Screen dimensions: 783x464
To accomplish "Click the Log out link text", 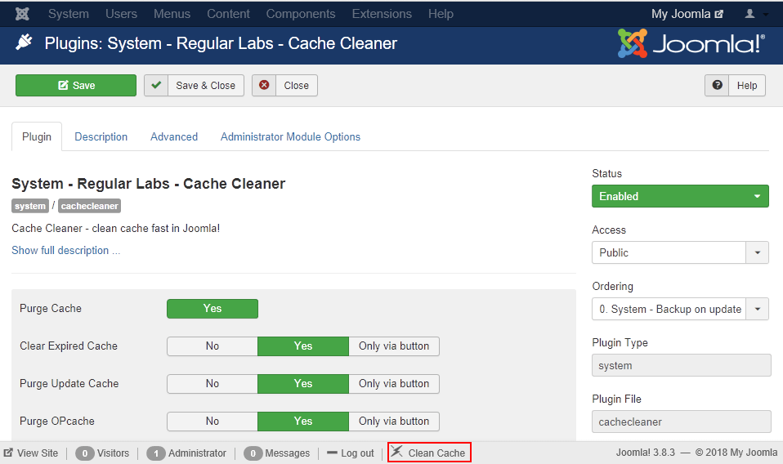I will coord(357,453).
